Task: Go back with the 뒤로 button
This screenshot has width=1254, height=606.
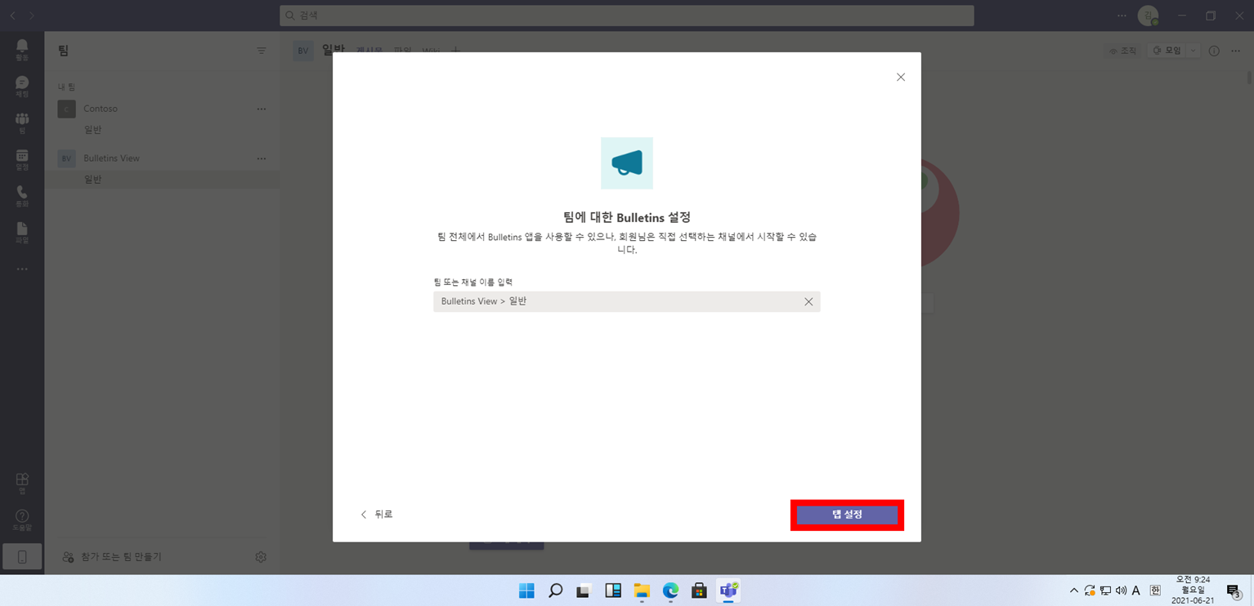Action: (377, 515)
